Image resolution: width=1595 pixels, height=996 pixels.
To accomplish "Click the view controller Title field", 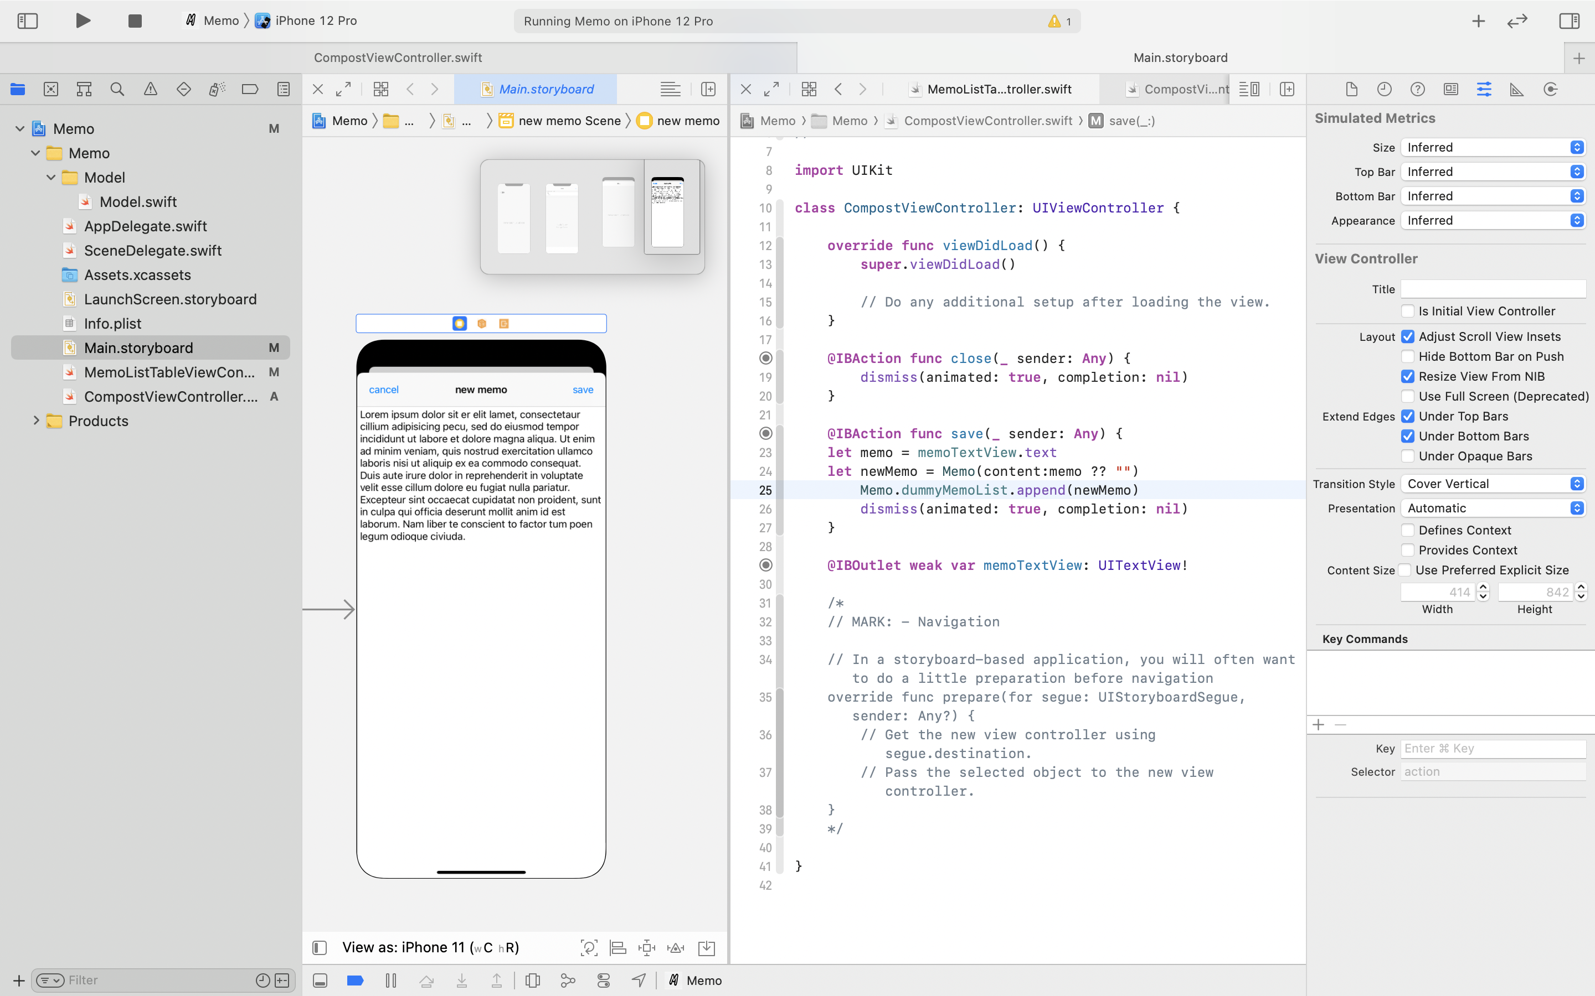I will click(1492, 288).
